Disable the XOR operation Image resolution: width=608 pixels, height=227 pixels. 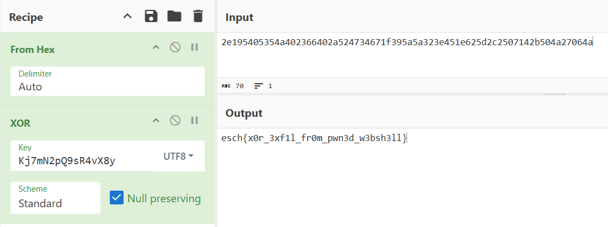(175, 121)
